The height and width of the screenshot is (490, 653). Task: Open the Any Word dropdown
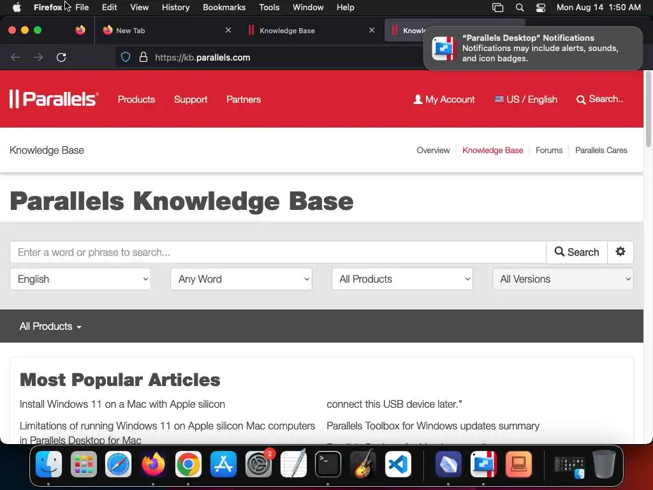click(x=241, y=279)
